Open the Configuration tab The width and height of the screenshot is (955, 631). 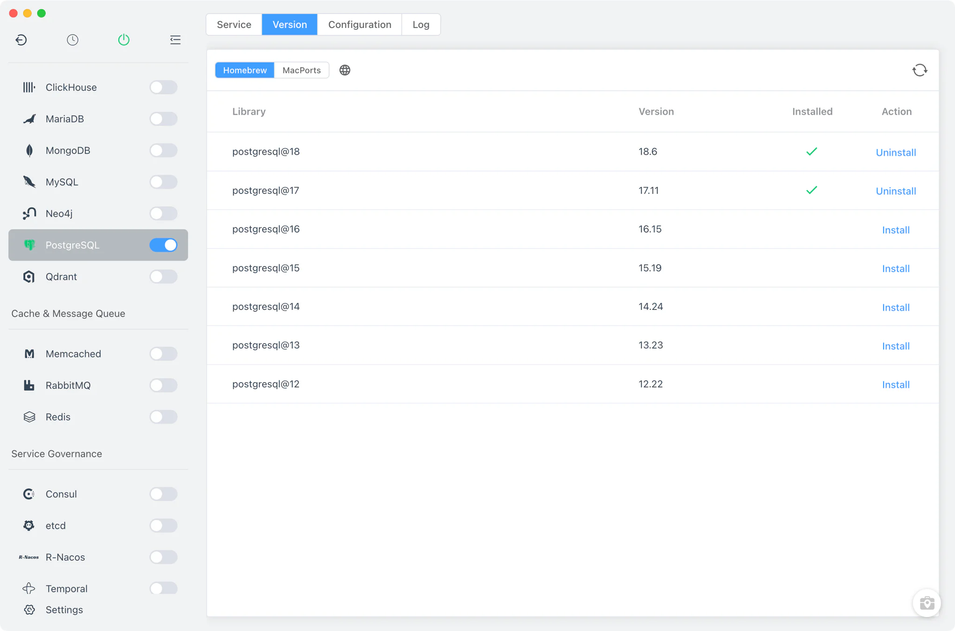360,25
